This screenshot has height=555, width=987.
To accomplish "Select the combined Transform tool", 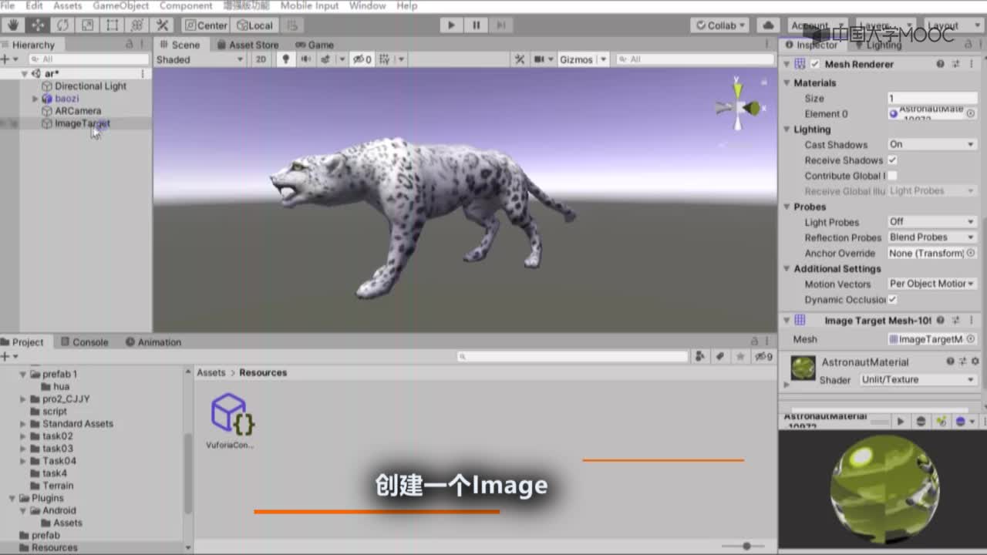I will point(137,25).
